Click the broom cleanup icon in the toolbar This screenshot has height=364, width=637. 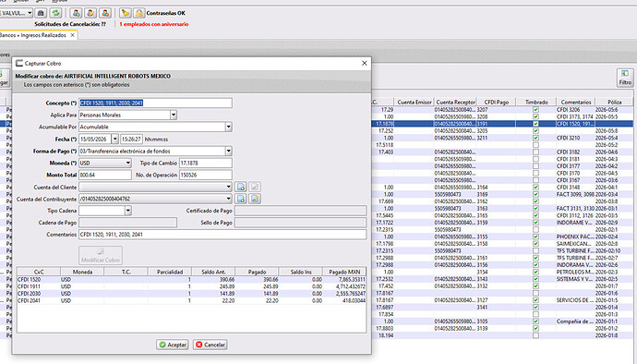(126, 13)
